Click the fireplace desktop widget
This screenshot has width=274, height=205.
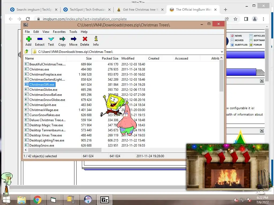point(227,167)
